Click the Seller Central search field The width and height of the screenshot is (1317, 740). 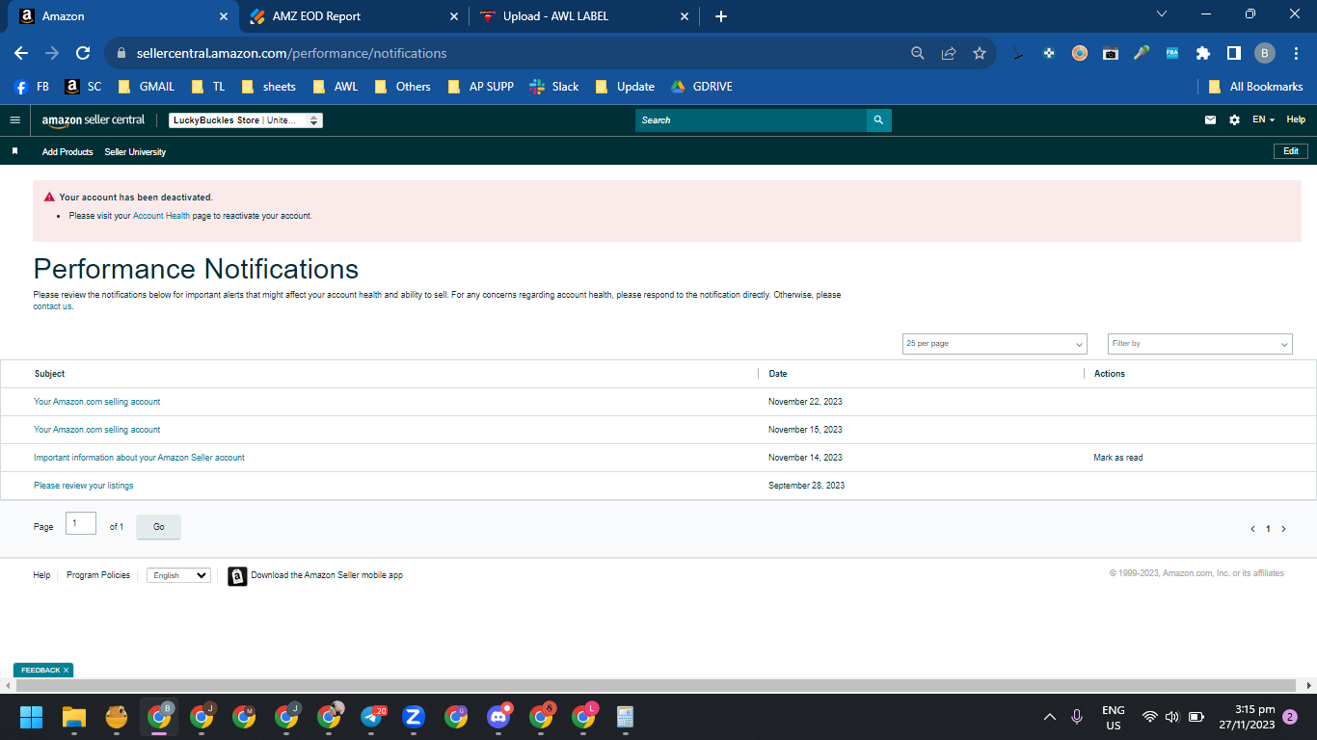751,120
